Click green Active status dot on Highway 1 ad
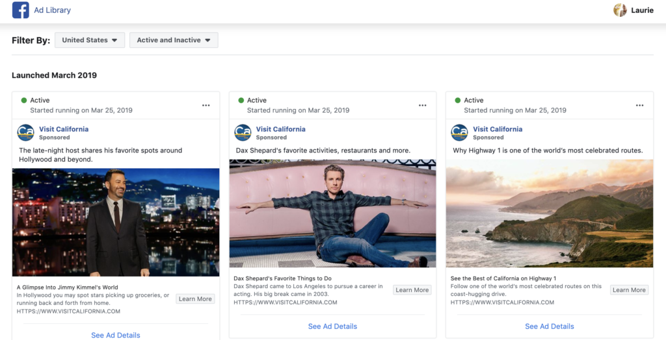 click(457, 101)
